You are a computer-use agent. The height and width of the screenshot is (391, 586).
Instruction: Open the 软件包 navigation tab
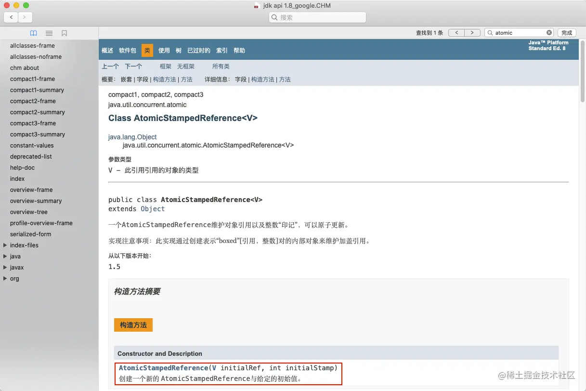click(x=128, y=51)
